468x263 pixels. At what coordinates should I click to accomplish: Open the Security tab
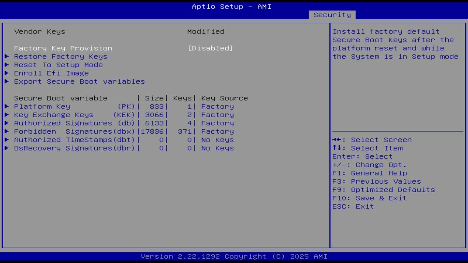click(x=332, y=15)
